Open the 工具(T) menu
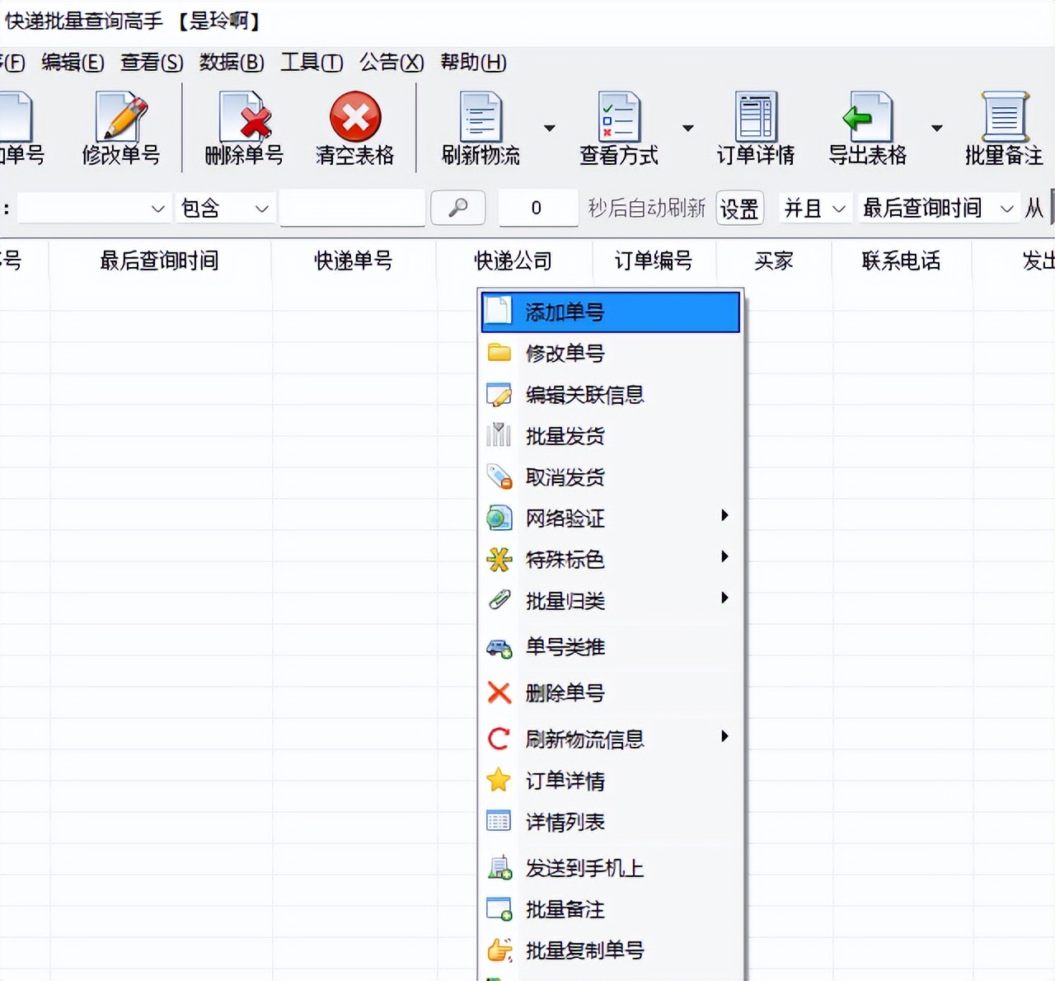 (x=311, y=63)
